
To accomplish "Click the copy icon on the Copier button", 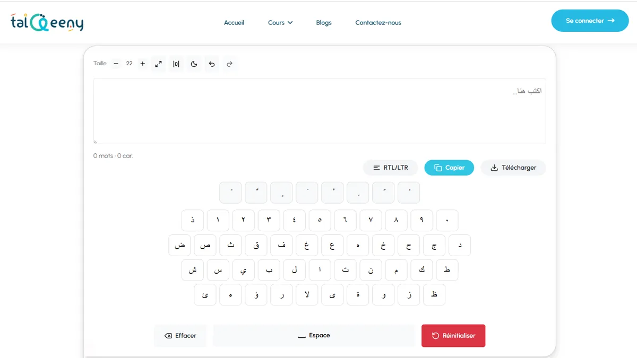I will coord(437,168).
